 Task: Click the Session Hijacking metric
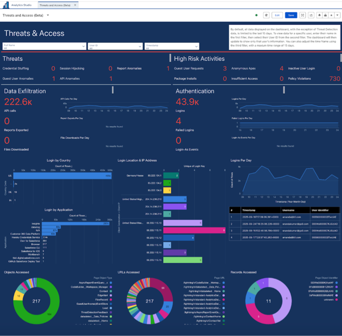point(86,68)
